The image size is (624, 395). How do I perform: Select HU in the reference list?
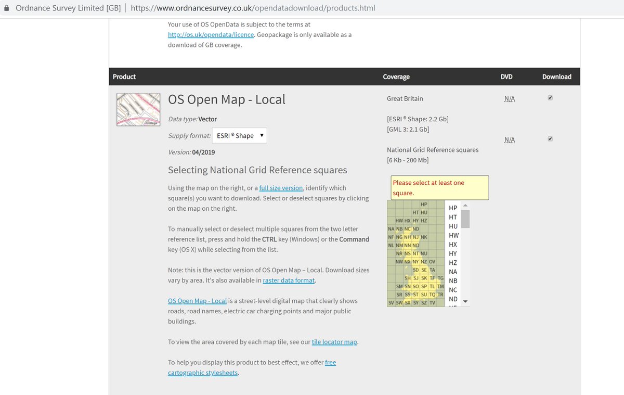click(x=453, y=226)
